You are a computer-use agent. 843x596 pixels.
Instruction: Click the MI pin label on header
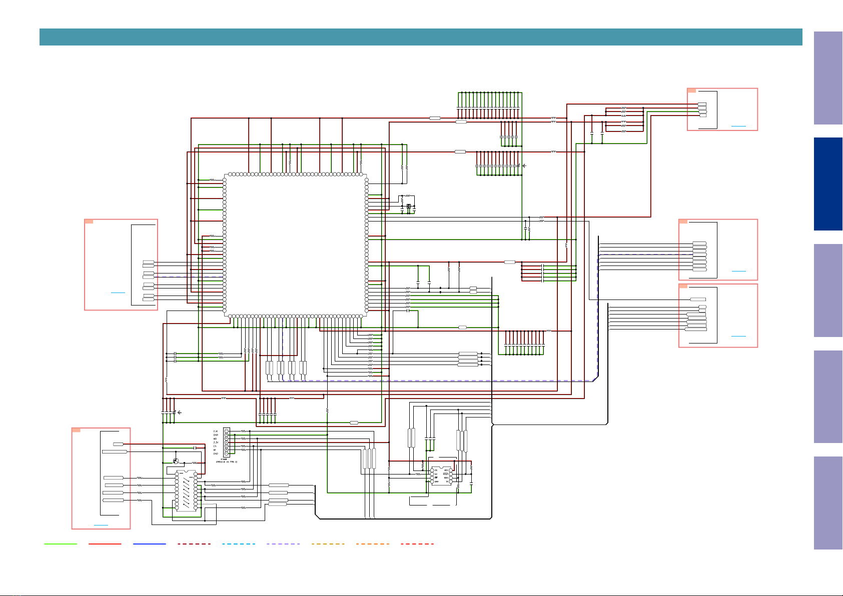point(215,450)
